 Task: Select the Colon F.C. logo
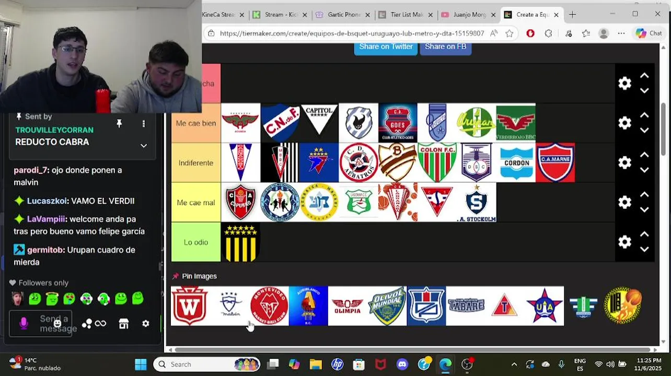coord(437,163)
